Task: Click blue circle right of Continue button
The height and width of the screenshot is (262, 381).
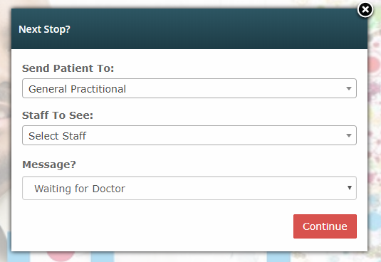Action: click(374, 221)
